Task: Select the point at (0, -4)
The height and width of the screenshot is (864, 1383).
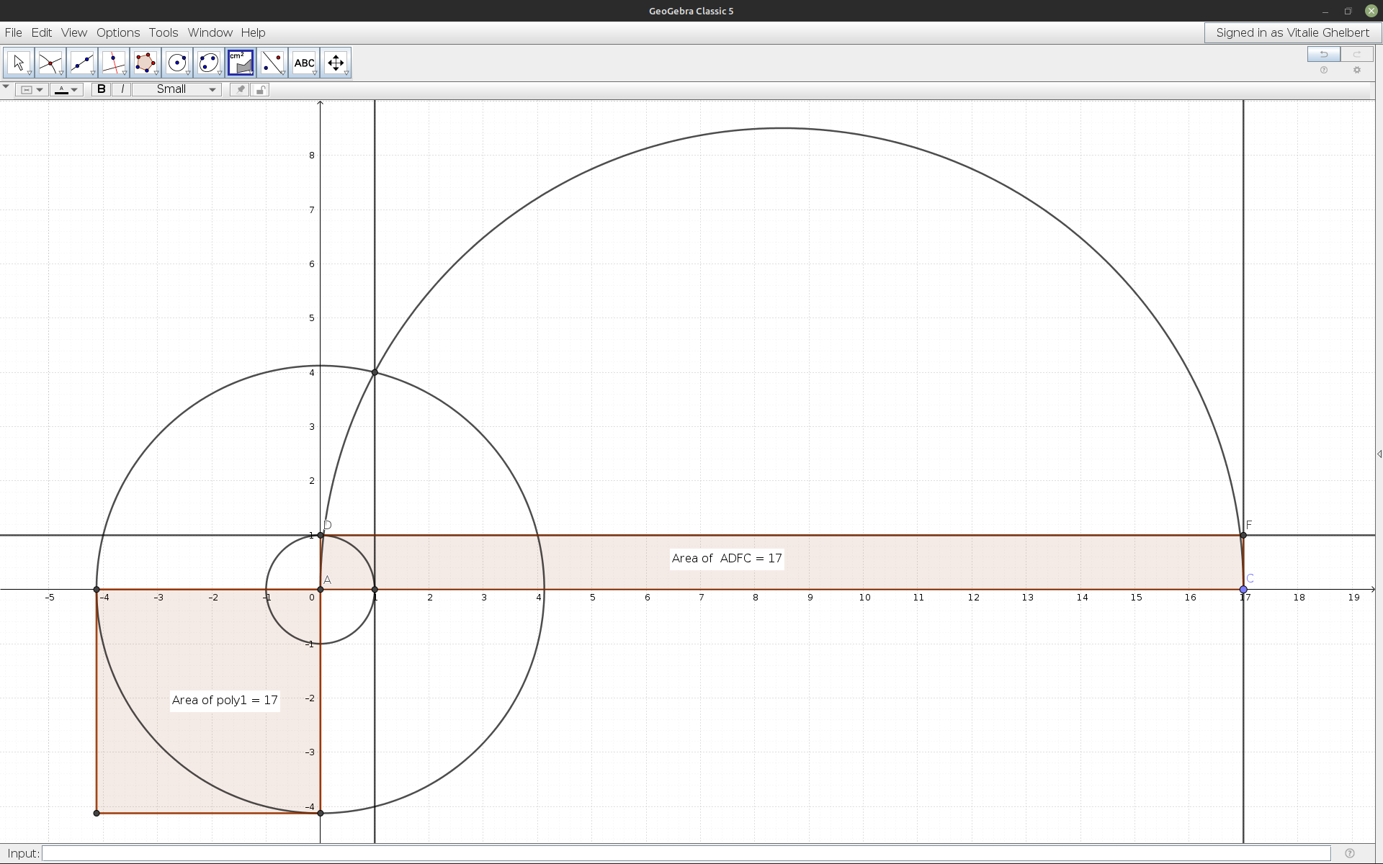Action: click(x=321, y=813)
